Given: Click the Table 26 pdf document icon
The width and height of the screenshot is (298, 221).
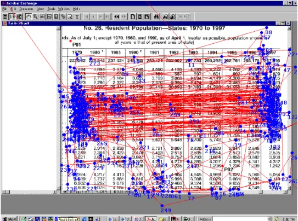Looking at the screenshot, I should [5, 24].
